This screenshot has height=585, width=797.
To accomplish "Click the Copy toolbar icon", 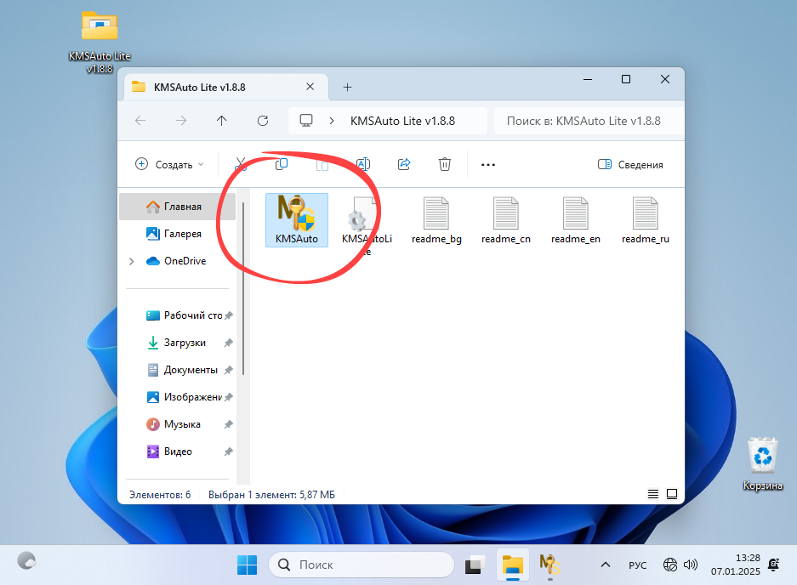I will coord(282,164).
